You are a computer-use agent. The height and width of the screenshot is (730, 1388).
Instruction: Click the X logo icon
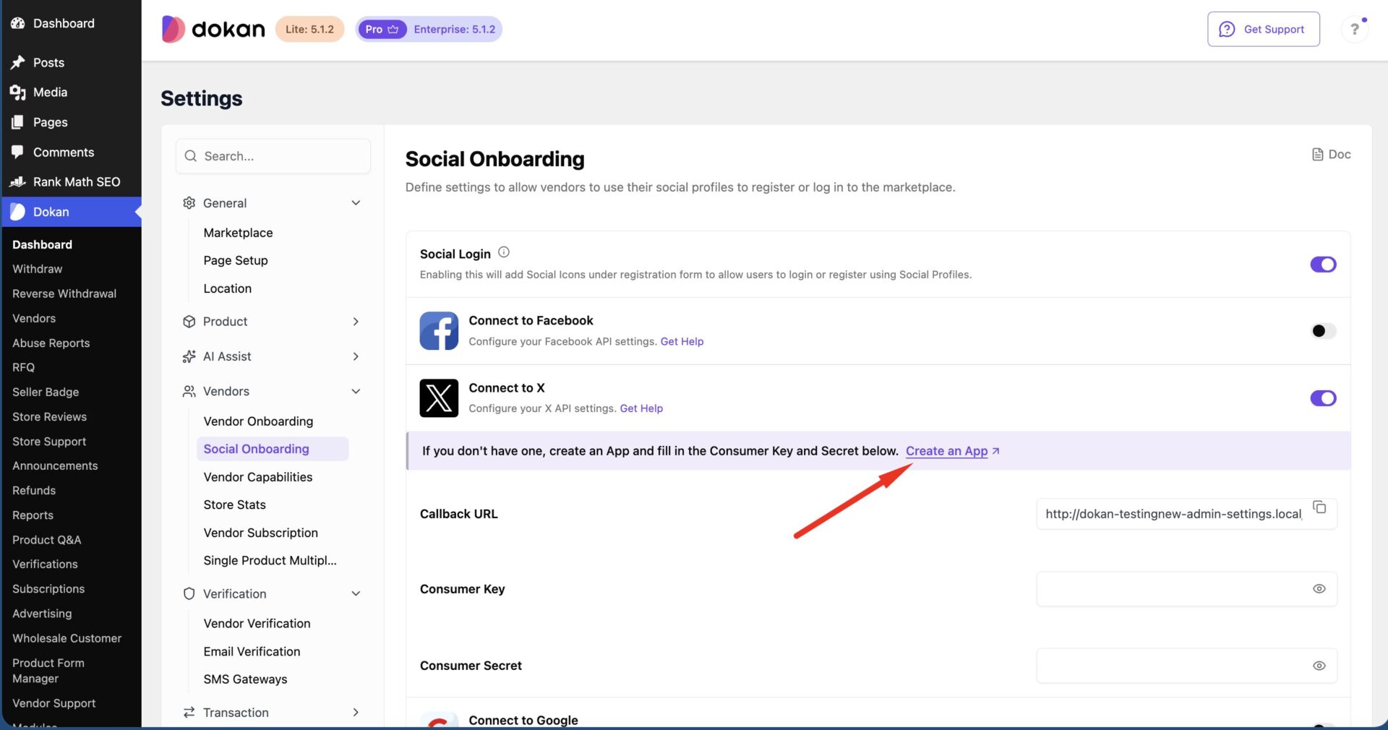(x=439, y=398)
